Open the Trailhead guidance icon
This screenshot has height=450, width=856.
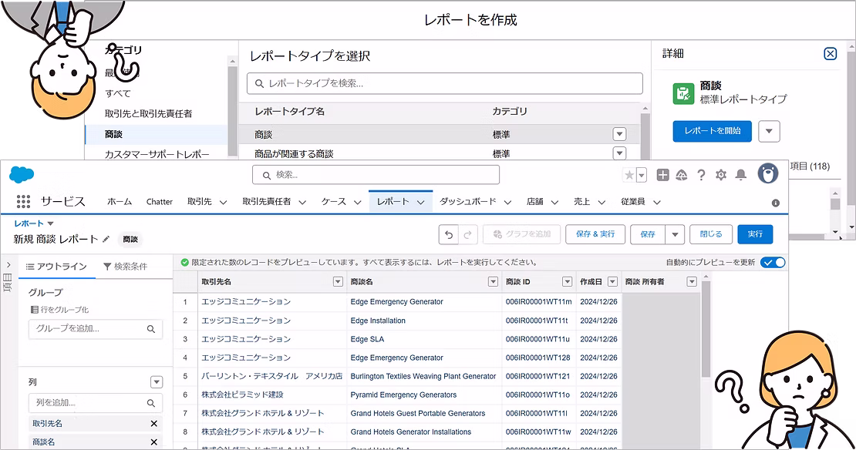(681, 175)
